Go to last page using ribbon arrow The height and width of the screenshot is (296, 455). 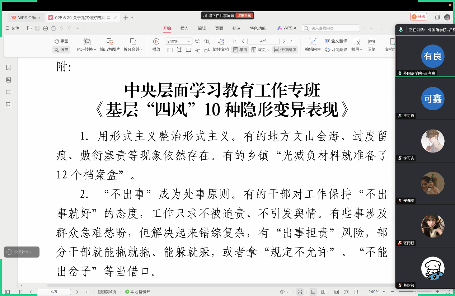coord(292,41)
